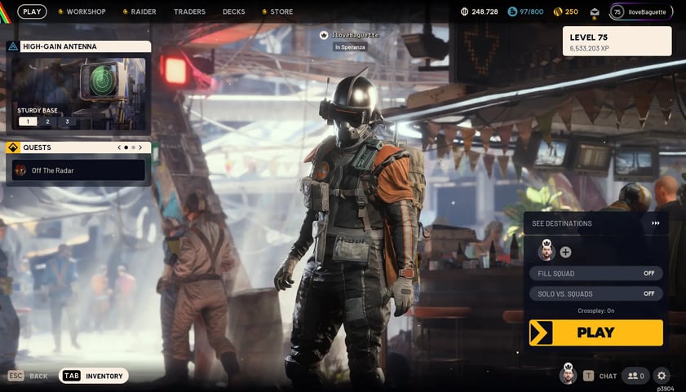The height and width of the screenshot is (392, 686).
Task: Switch to the Traders tab
Action: pyautogui.click(x=189, y=12)
